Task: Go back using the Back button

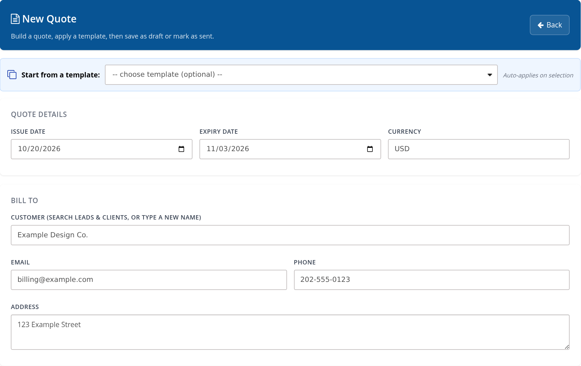Action: [549, 25]
